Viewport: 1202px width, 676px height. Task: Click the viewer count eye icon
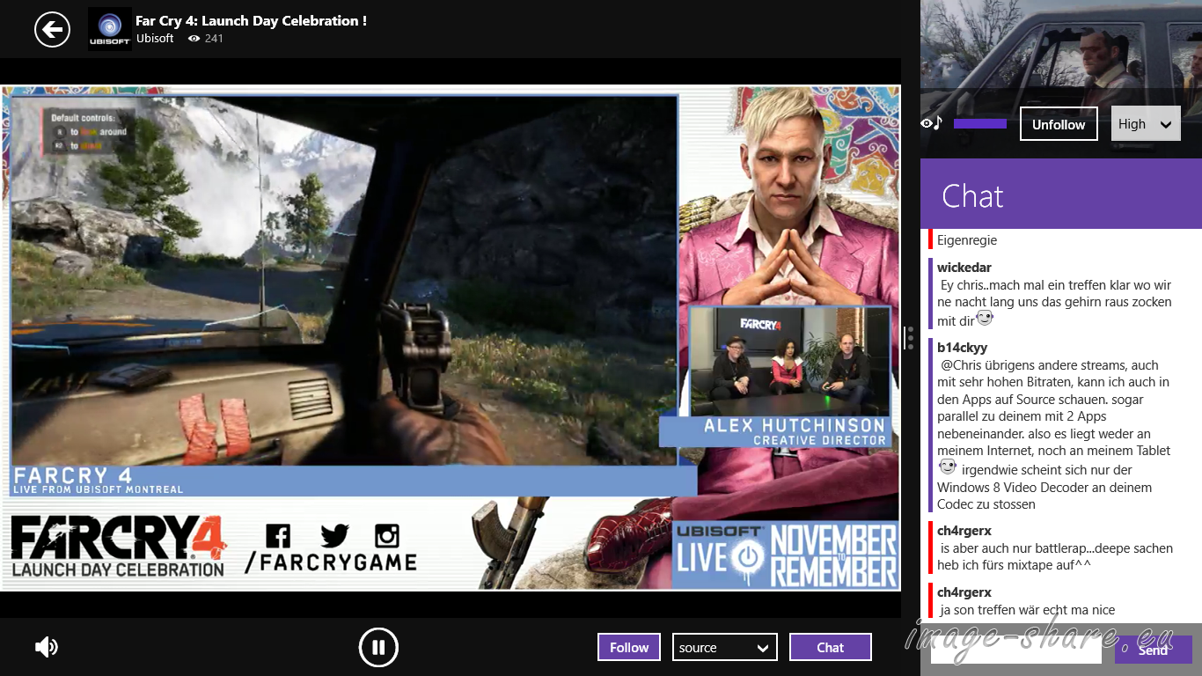point(194,39)
